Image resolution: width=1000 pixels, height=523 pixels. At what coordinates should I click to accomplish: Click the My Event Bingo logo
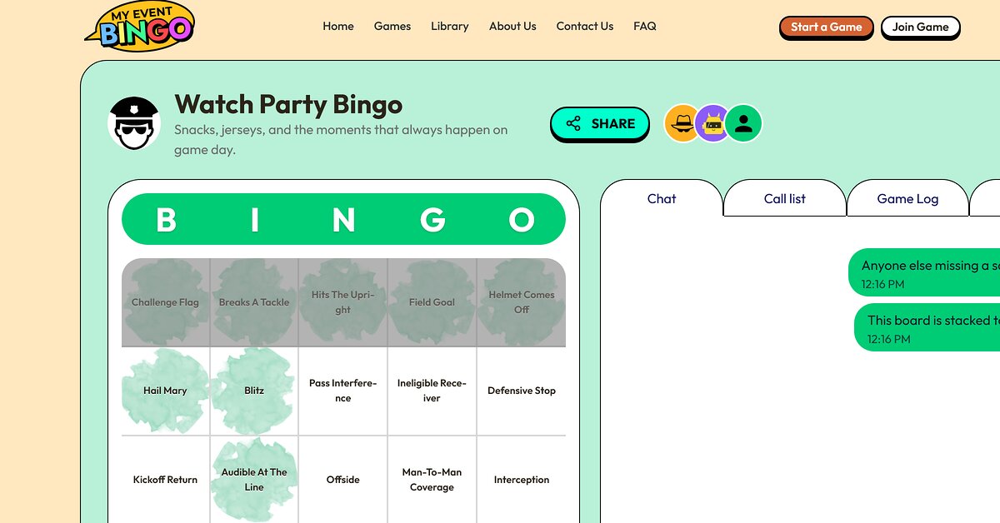pyautogui.click(x=140, y=27)
